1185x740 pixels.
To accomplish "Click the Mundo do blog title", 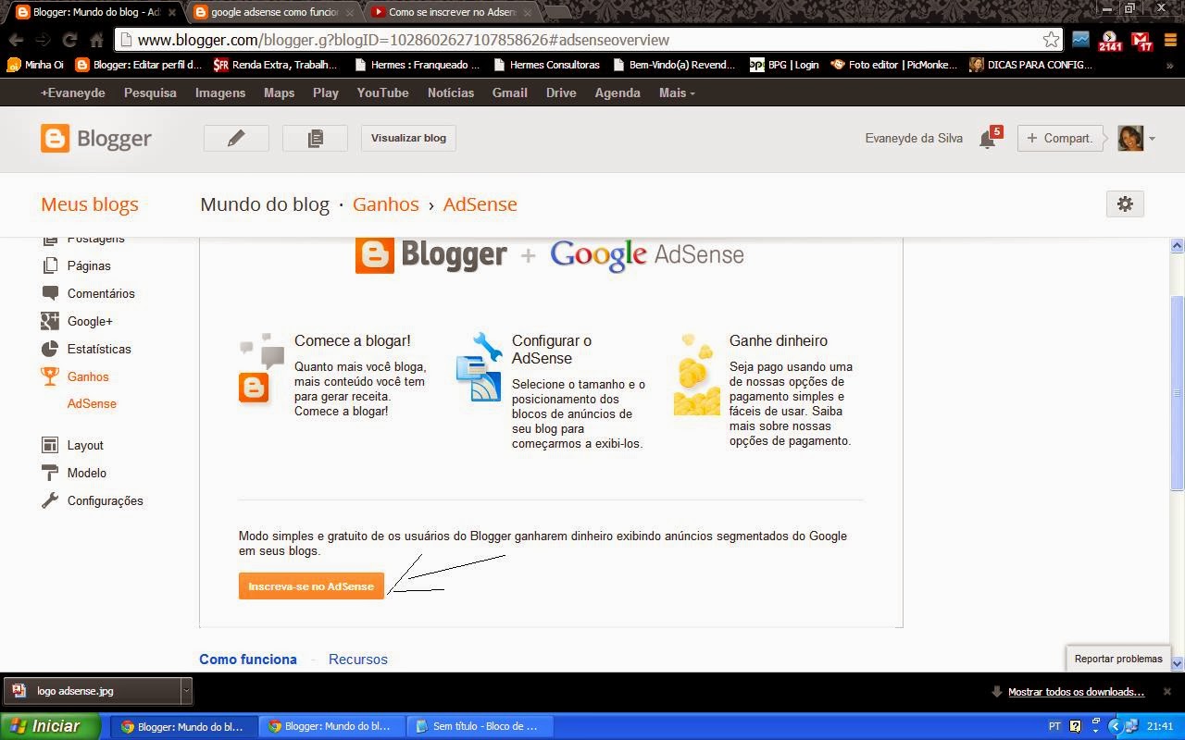I will tap(265, 204).
